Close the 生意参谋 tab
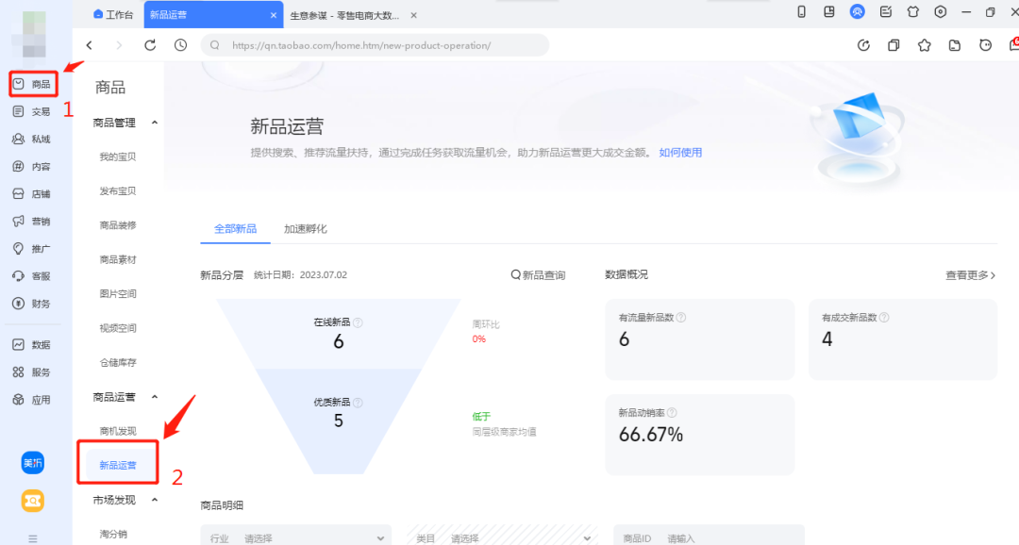Image resolution: width=1019 pixels, height=545 pixels. (414, 16)
